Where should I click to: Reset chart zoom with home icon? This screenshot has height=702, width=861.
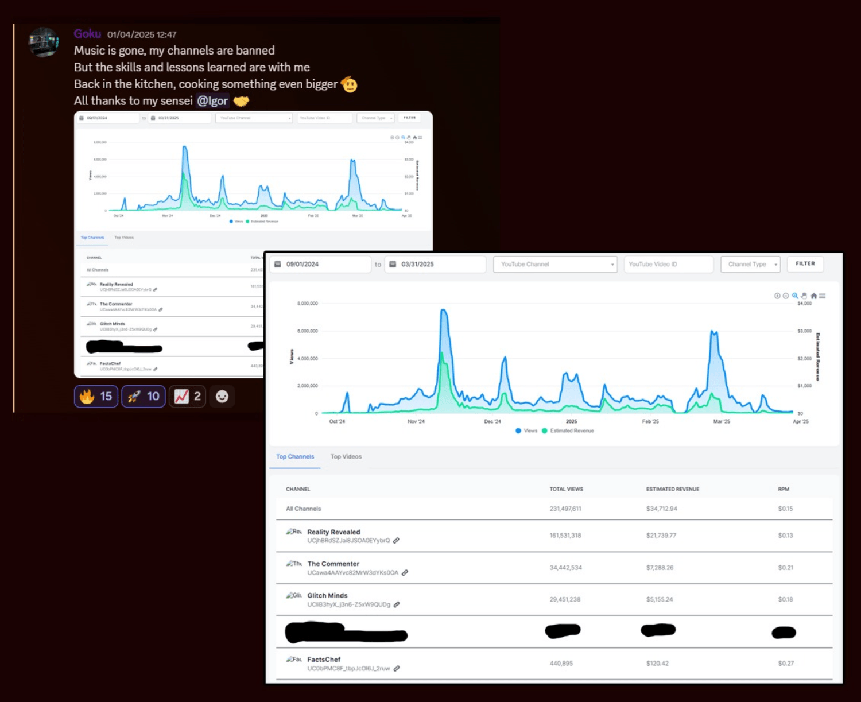click(x=813, y=296)
